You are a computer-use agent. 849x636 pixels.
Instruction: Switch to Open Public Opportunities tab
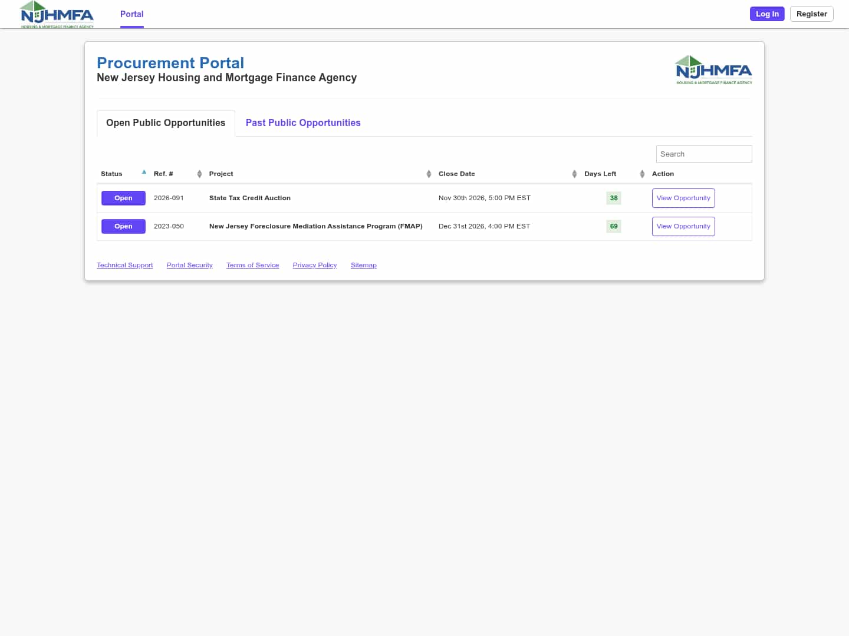tap(166, 122)
